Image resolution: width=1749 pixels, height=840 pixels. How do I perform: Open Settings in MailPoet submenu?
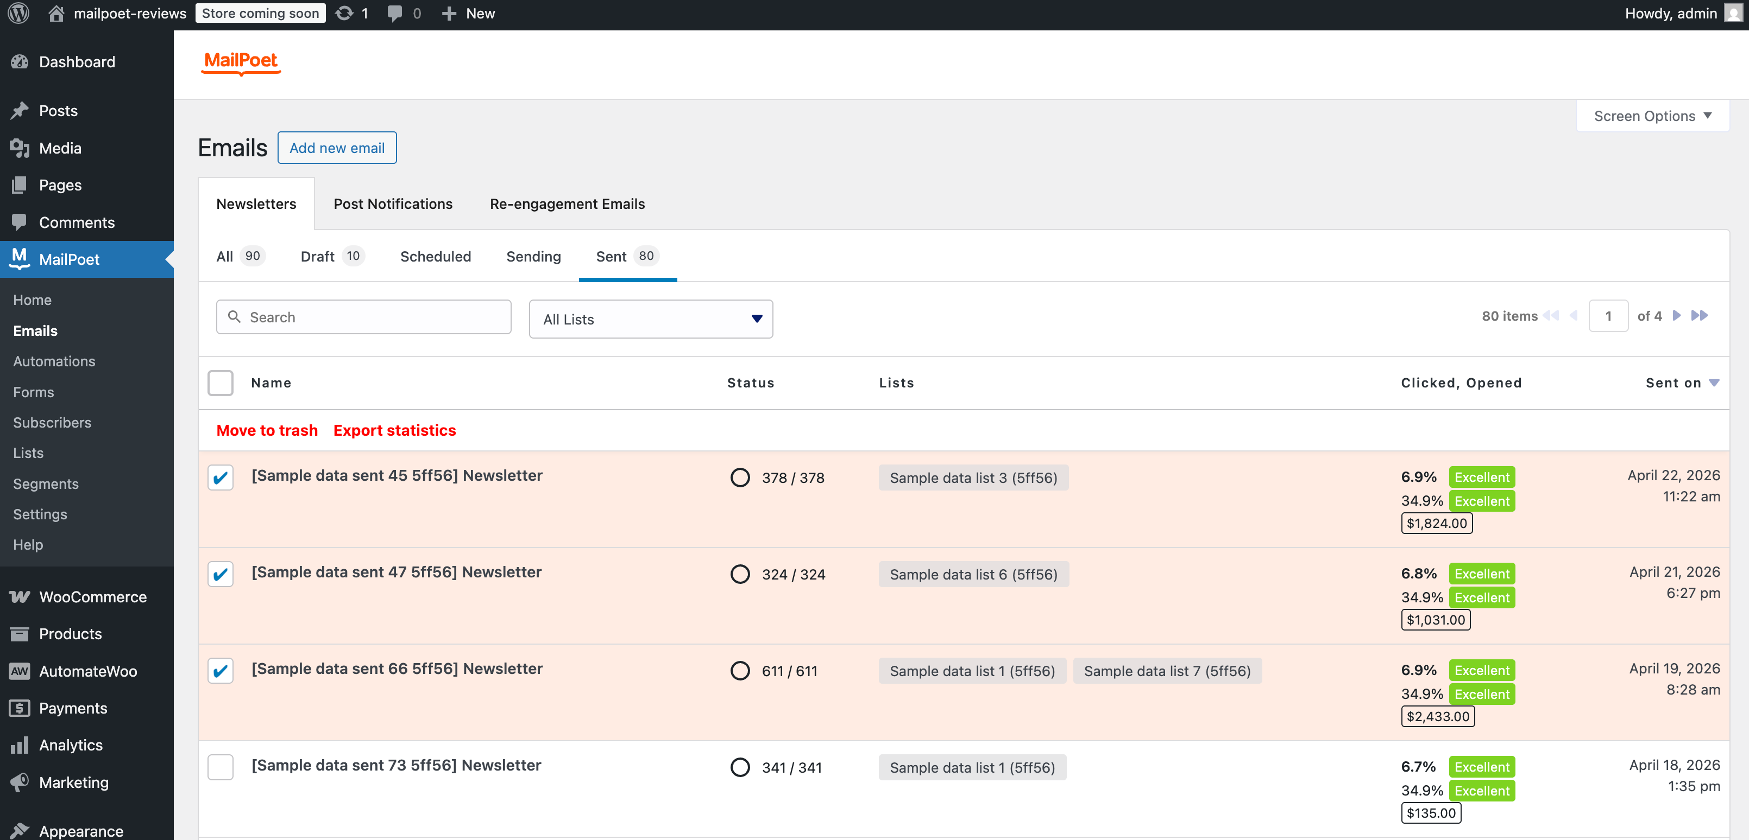pyautogui.click(x=40, y=514)
